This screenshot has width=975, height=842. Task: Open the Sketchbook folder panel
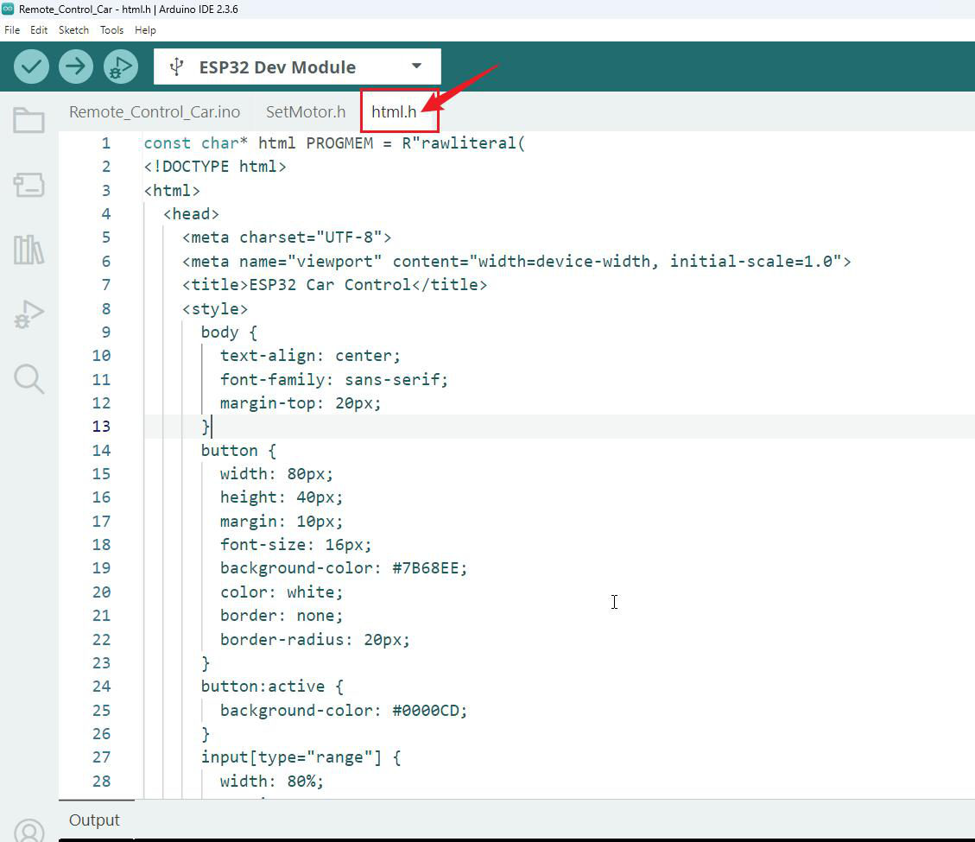[x=28, y=120]
